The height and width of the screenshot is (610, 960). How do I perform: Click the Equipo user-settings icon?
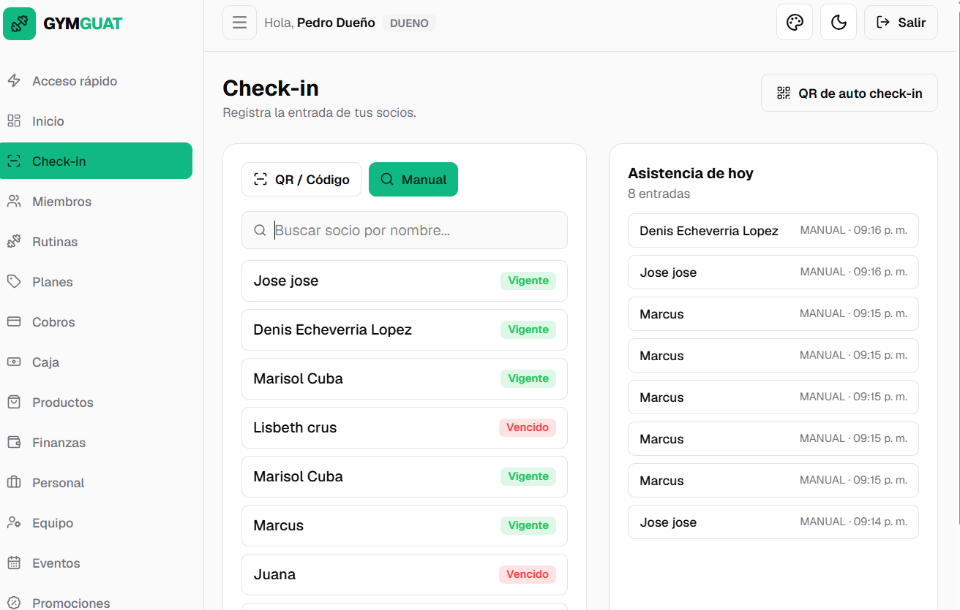(14, 523)
